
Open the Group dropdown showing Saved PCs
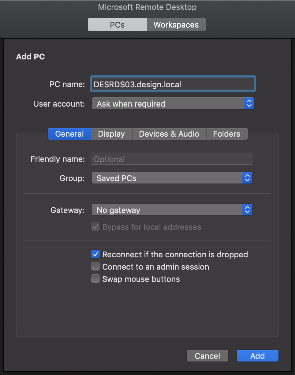(x=172, y=178)
